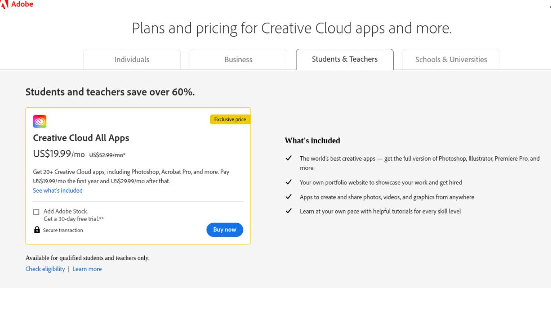Click the Adobe logo icon
Viewport: 551px width, 310px height.
pyautogui.click(x=4, y=4)
